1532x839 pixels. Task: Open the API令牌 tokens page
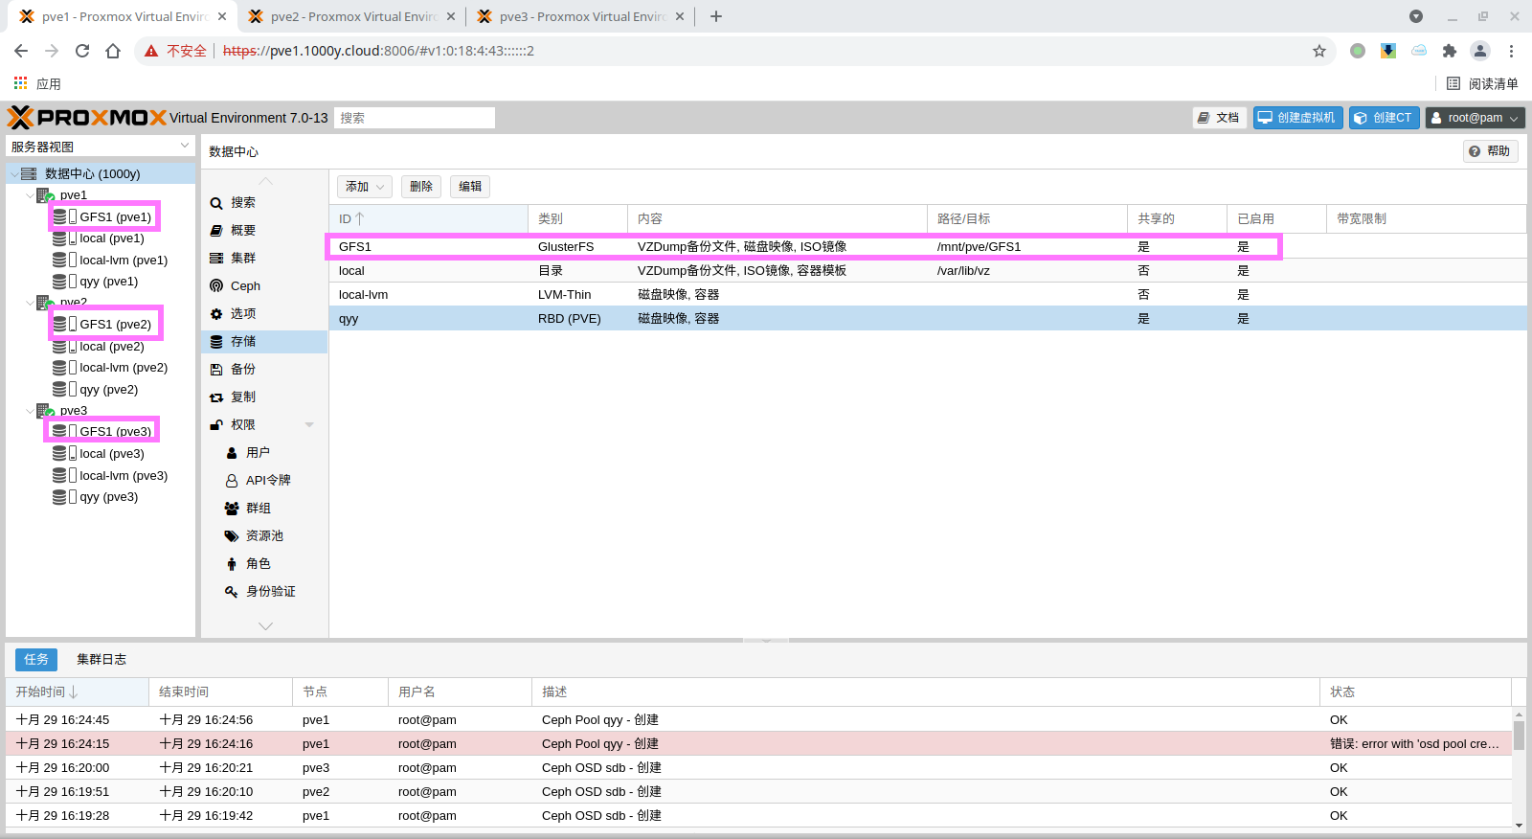[x=267, y=481]
